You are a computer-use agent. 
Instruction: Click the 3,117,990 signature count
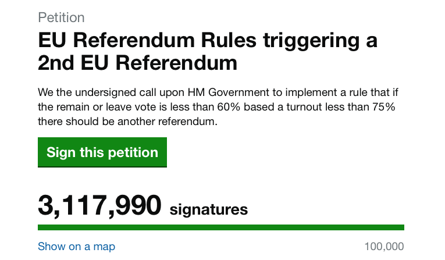[x=99, y=205]
